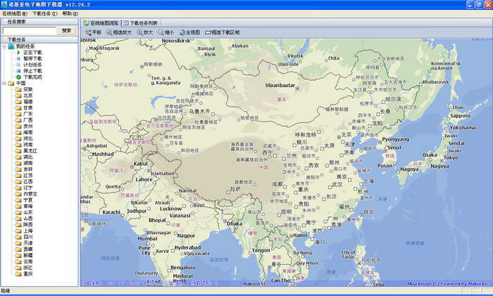Image resolution: width=493 pixels, height=296 pixels.
Task: Click the 下载任务 panel header
Action: (39, 40)
